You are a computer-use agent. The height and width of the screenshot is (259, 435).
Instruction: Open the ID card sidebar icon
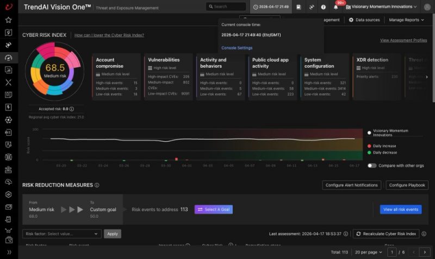click(9, 132)
